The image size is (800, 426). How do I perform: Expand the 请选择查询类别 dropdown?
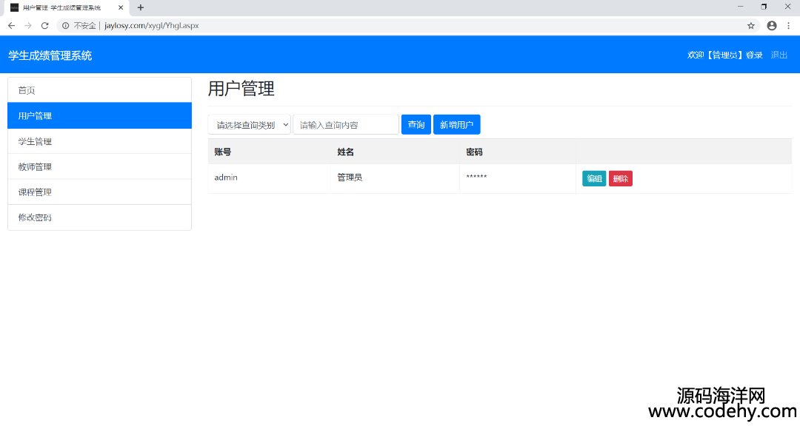pyautogui.click(x=250, y=125)
